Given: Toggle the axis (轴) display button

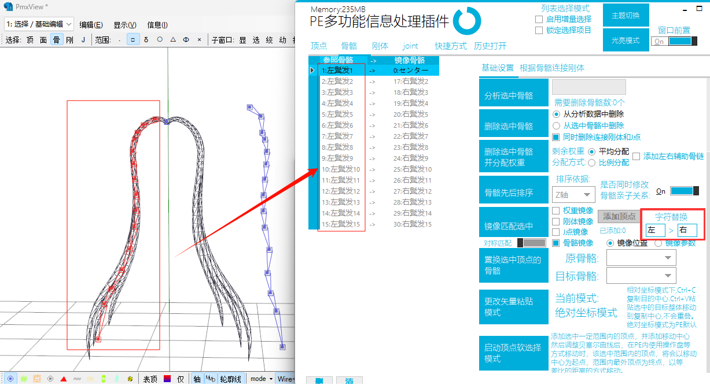Looking at the screenshot, I should pyautogui.click(x=197, y=379).
